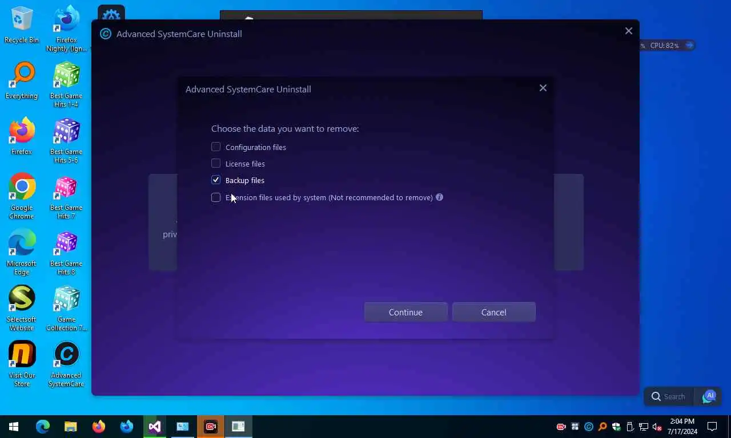Select the Visit Our Store desktop icon
The width and height of the screenshot is (731, 438).
click(22, 364)
